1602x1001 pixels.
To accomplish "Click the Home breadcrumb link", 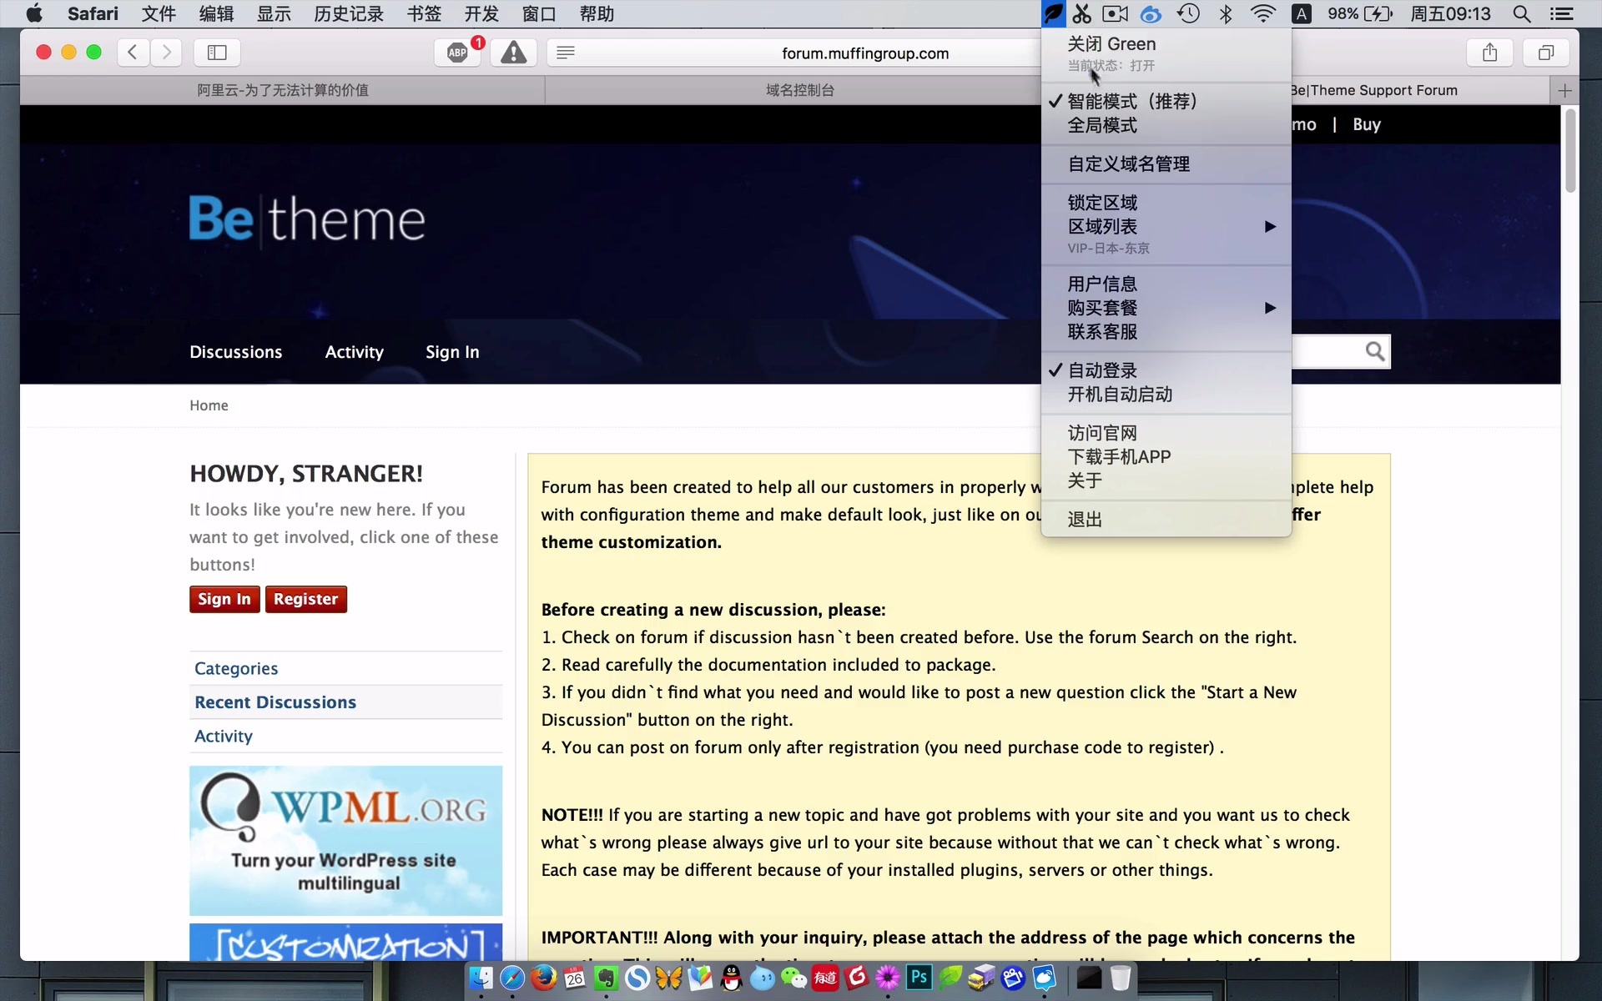I will point(209,405).
